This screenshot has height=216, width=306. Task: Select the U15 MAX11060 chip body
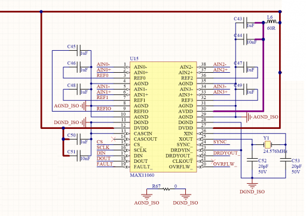[x=163, y=117]
